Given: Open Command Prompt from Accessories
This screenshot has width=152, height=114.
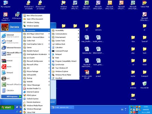Looking at the screenshot, I should (65, 51).
